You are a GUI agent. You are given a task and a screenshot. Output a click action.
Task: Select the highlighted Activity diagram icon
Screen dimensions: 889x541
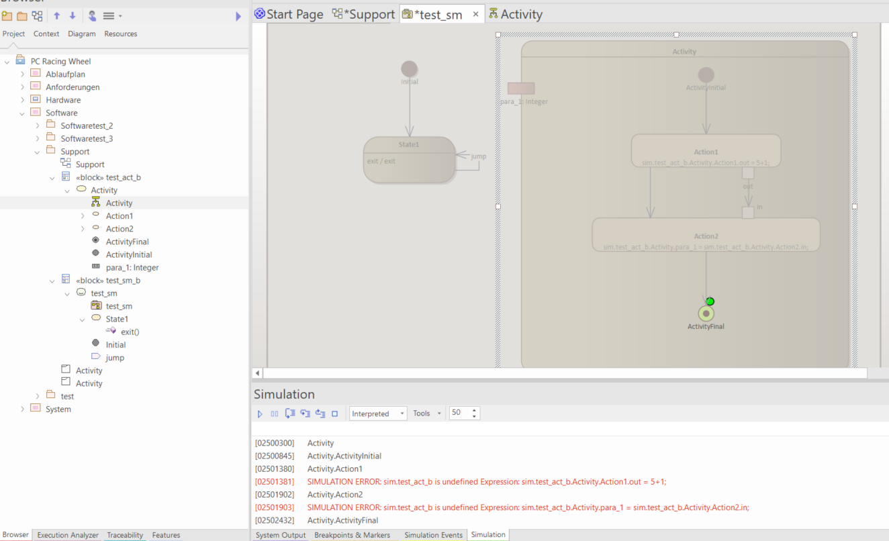pyautogui.click(x=96, y=203)
